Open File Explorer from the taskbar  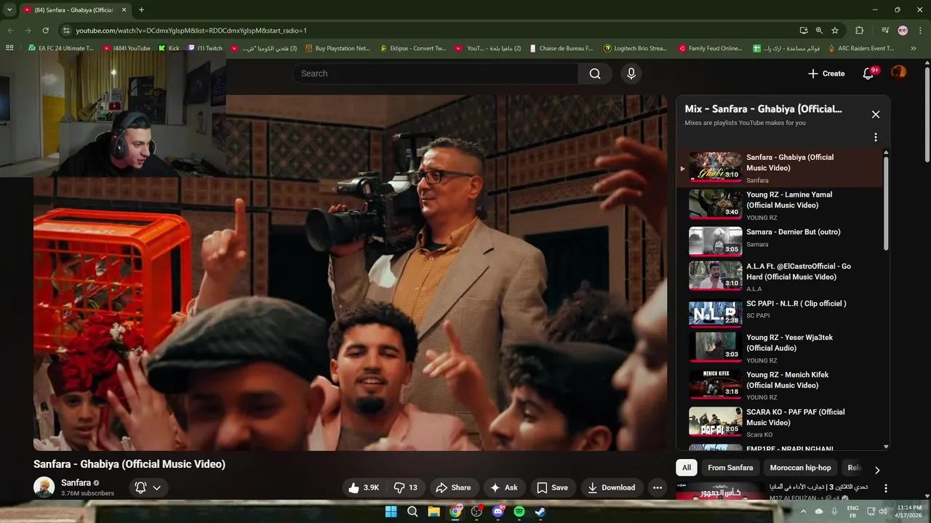point(433,511)
